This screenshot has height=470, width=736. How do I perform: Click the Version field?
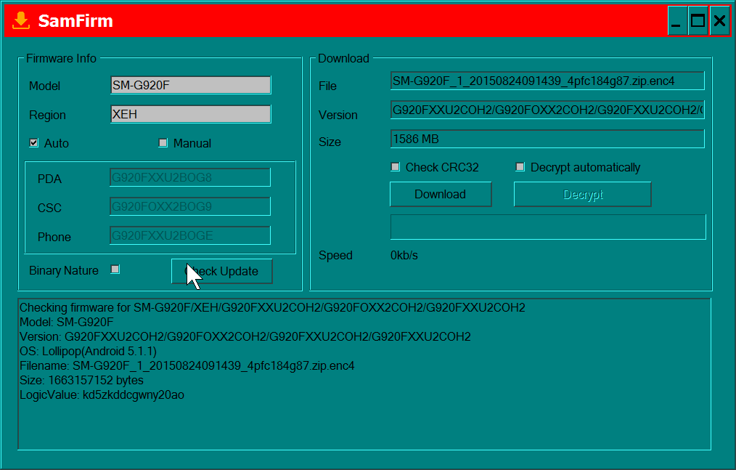tap(547, 110)
